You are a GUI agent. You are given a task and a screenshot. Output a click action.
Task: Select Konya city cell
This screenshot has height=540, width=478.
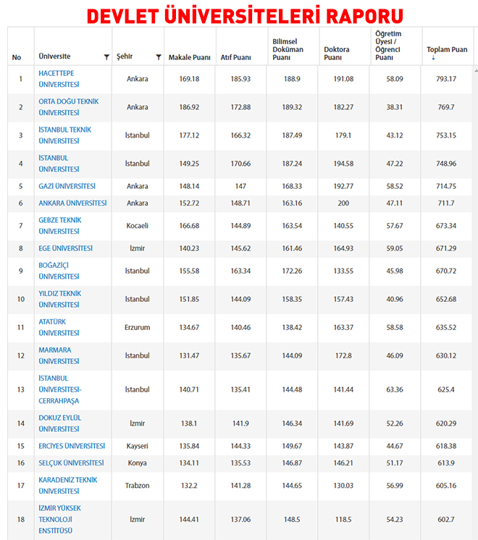[x=137, y=463]
